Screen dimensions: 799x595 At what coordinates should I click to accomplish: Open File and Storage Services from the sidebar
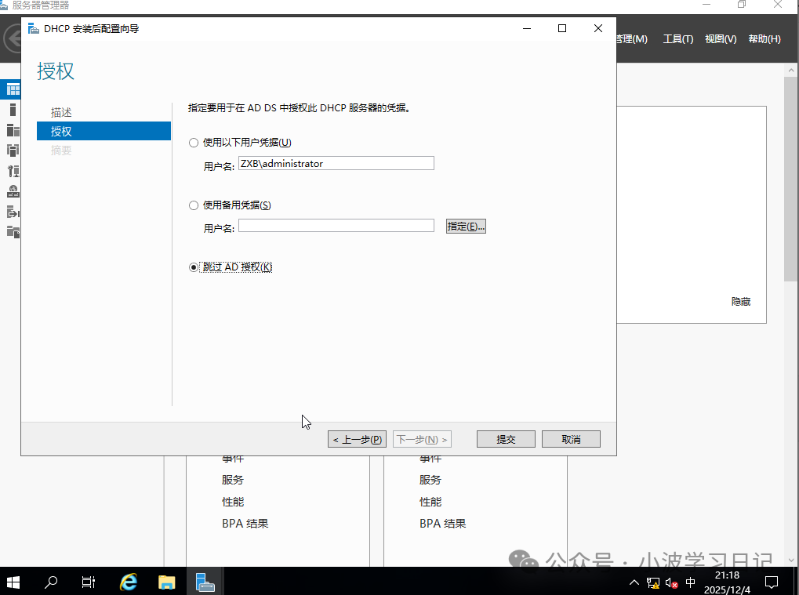[12, 231]
